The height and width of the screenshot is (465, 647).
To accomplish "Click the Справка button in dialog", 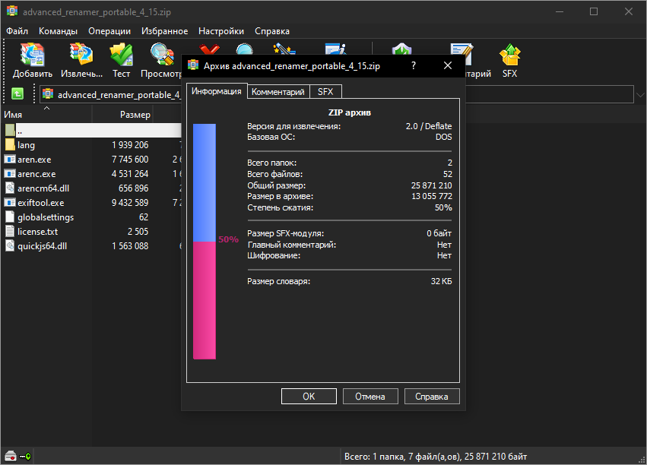I will [432, 396].
